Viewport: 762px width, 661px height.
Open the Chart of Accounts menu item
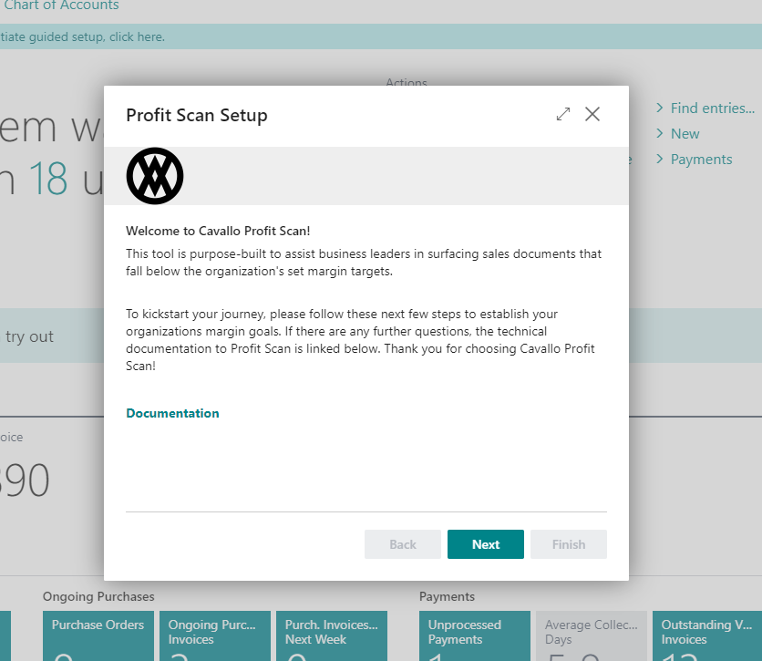[61, 6]
